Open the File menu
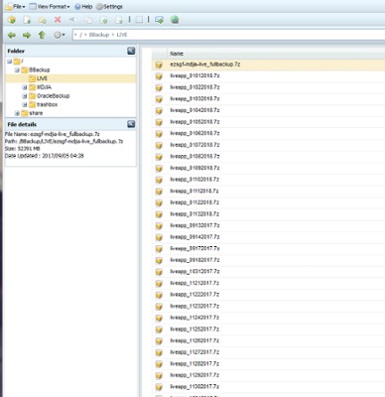This screenshot has height=397, width=385. [16, 7]
